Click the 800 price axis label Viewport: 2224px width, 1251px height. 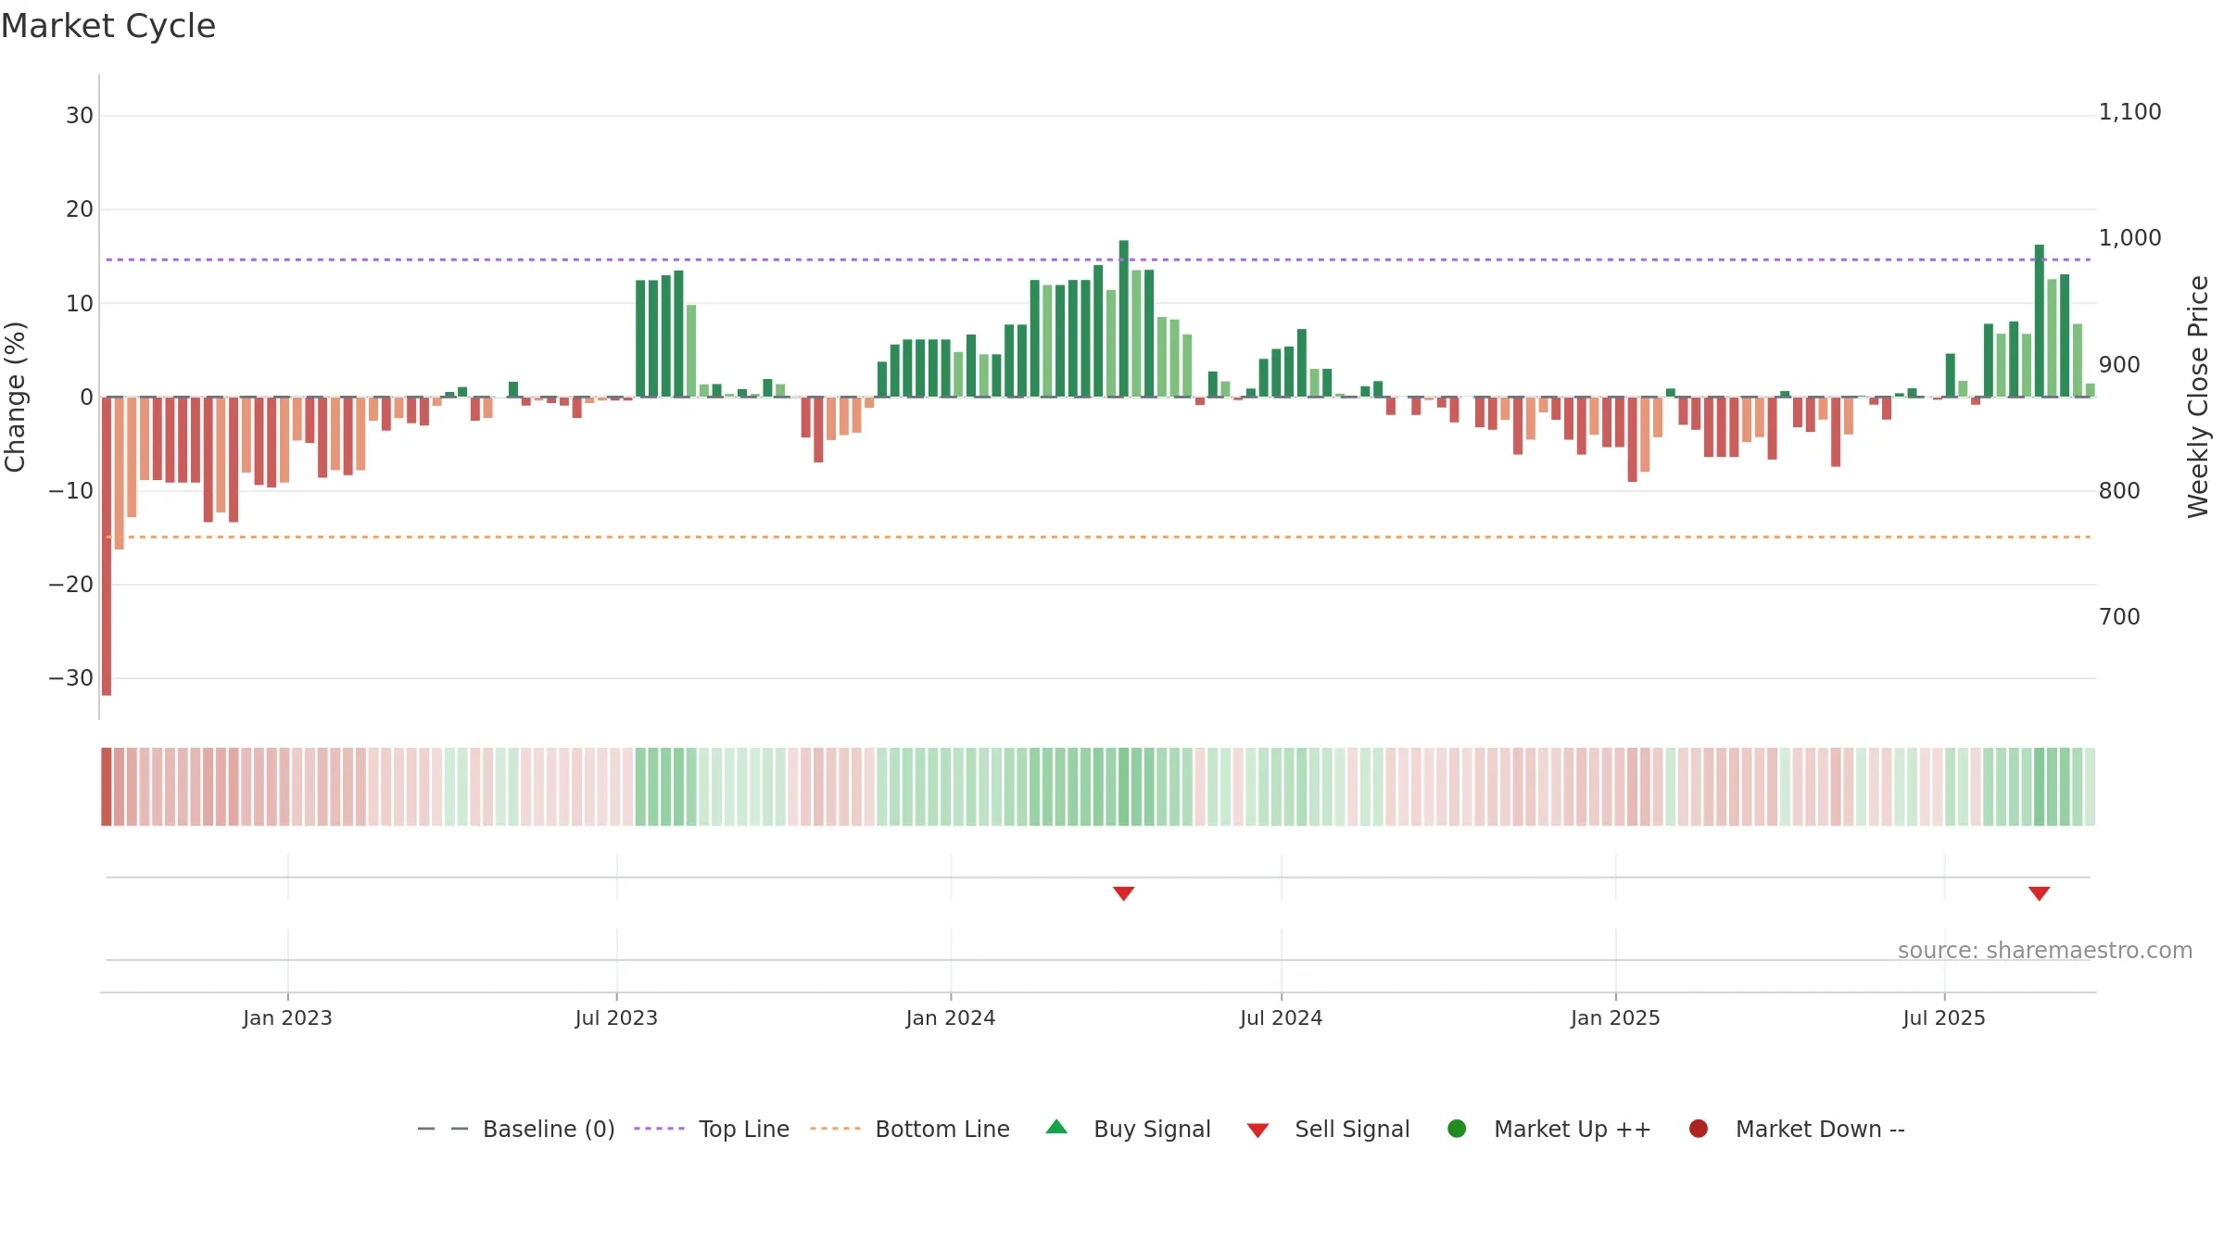pyautogui.click(x=2119, y=491)
